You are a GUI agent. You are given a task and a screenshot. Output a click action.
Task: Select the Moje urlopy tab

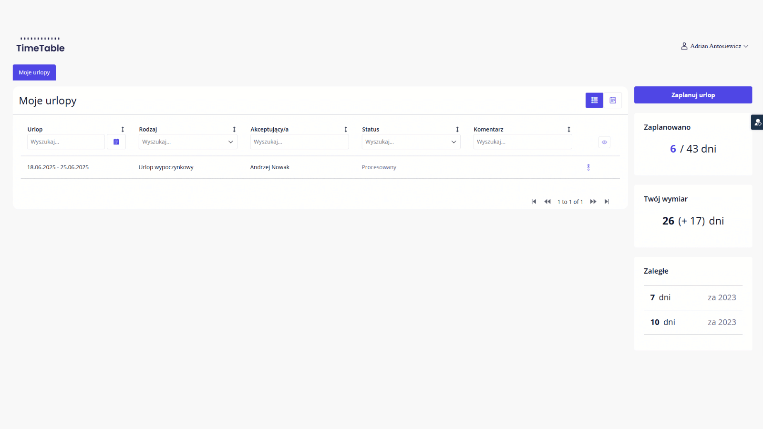[34, 72]
